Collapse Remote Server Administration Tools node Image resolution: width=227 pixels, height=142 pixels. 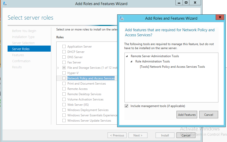127,56
